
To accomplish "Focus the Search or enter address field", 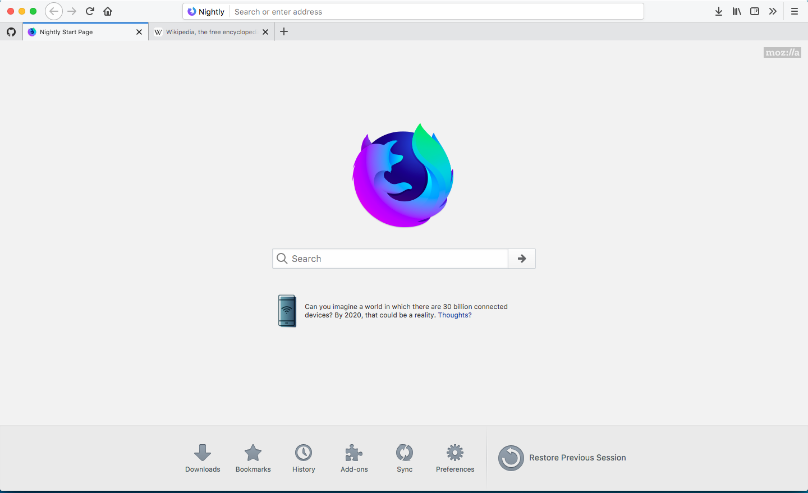I will (436, 11).
